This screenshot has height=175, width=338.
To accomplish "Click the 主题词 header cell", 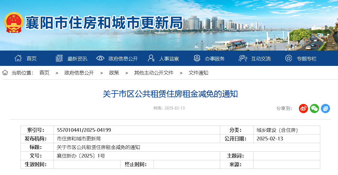I will pyautogui.click(x=237, y=156).
